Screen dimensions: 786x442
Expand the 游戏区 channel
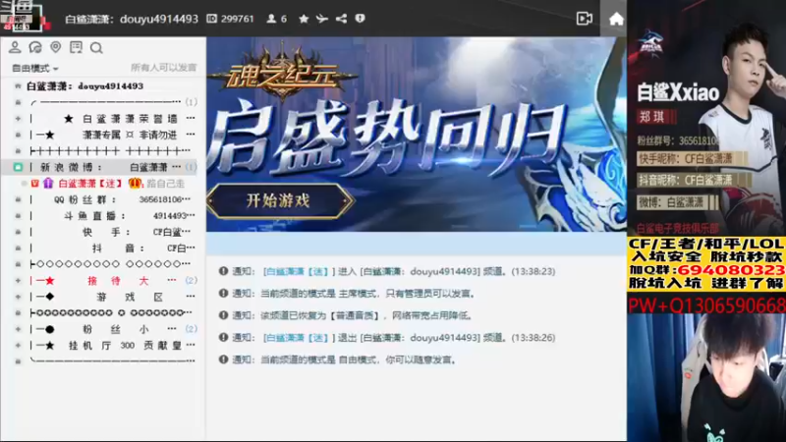18,297
